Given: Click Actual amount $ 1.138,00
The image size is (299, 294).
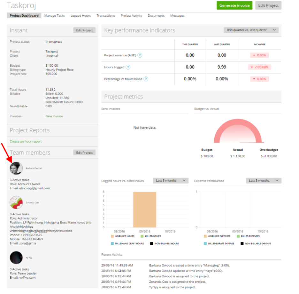Looking at the screenshot, I should coord(238,156).
